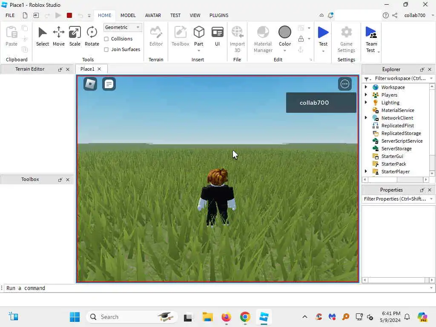Viewport: 436px width, 327px height.
Task: Open the Test dropdown arrow
Action: pyautogui.click(x=323, y=51)
